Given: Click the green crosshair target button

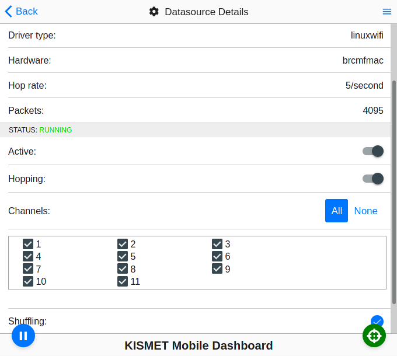Looking at the screenshot, I should [x=374, y=336].
